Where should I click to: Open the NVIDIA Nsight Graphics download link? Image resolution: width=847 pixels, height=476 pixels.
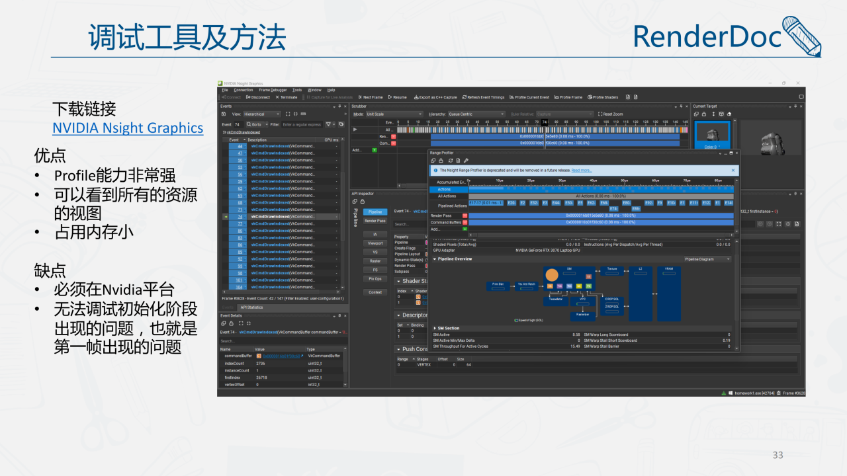tap(128, 128)
